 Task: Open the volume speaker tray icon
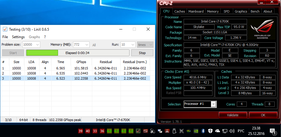(x=232, y=131)
